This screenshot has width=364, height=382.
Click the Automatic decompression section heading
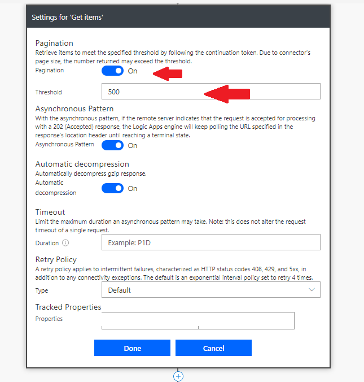coord(82,164)
